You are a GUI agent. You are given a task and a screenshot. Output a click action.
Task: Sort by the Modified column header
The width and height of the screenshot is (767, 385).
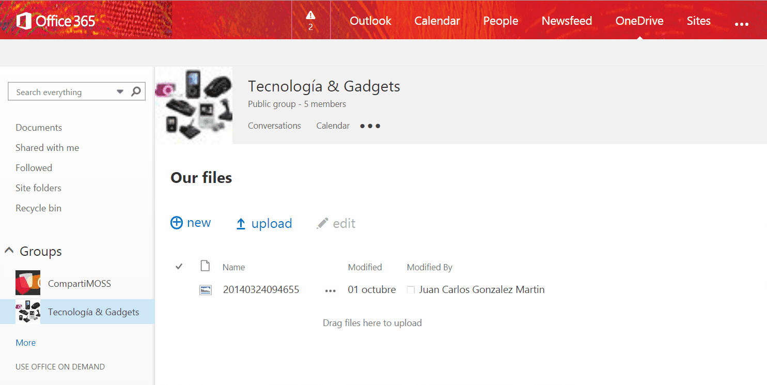pyautogui.click(x=365, y=267)
